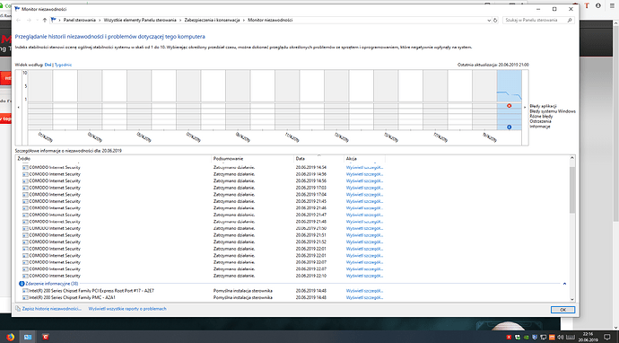Viewport: 619px width, 343px height.
Task: Open Firefox from the taskbar
Action: coord(10,337)
